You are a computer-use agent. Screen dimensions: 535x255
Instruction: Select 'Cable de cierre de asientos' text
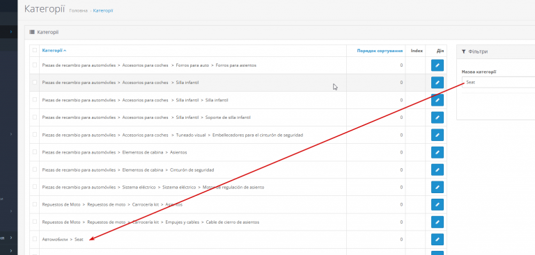[233, 222]
